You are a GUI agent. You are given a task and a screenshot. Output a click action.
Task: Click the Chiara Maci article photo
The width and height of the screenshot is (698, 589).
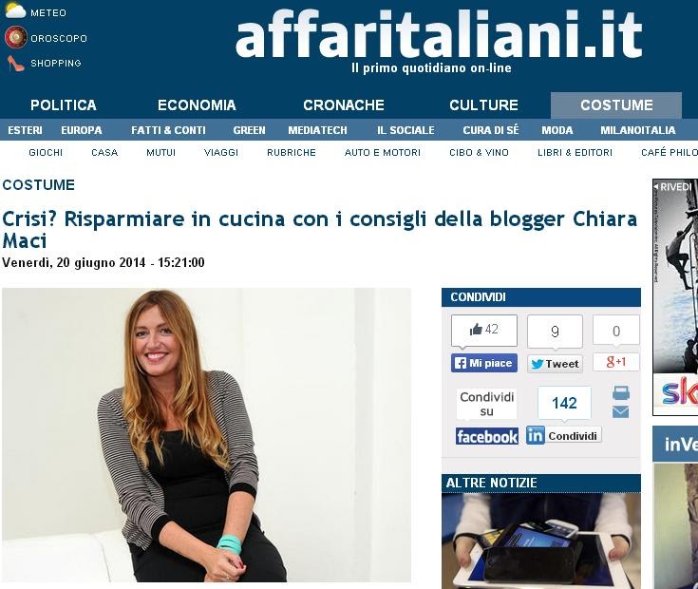tap(207, 435)
